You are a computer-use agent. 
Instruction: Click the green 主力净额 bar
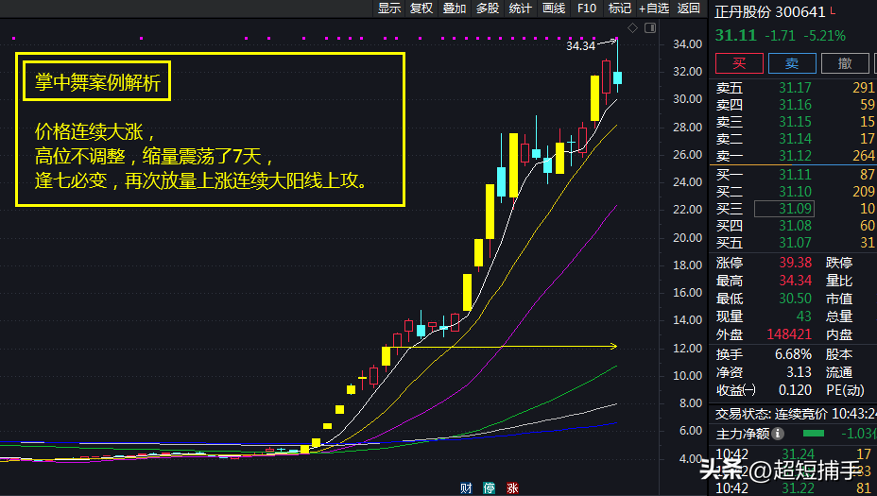tap(814, 434)
